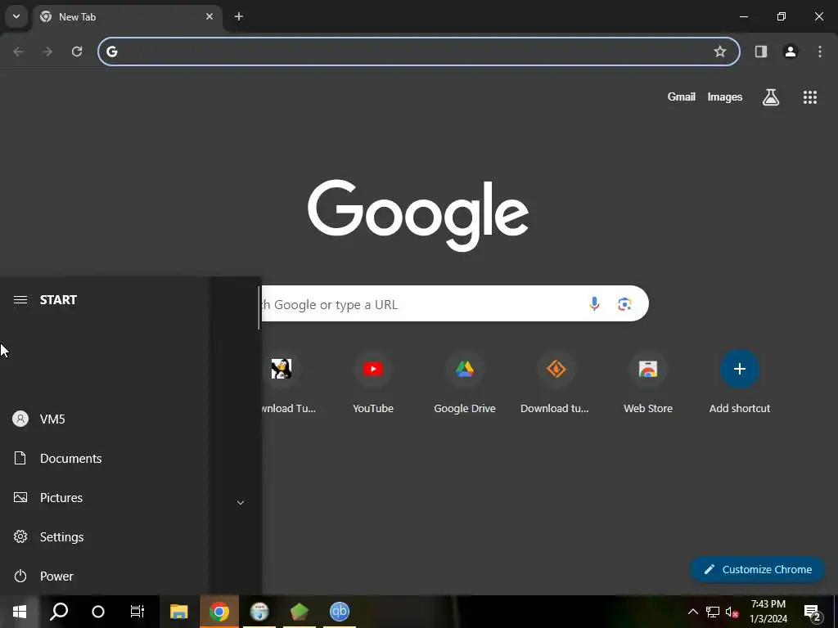Click the network tray icon
The width and height of the screenshot is (838, 628).
713,612
